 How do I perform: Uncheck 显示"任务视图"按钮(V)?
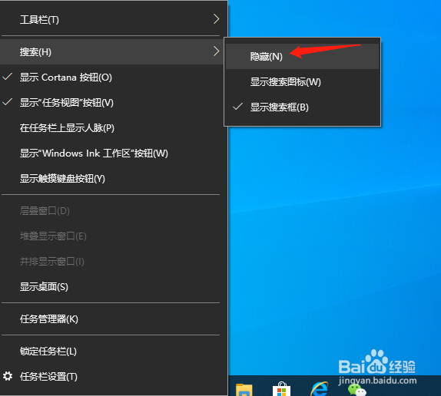[x=114, y=103]
